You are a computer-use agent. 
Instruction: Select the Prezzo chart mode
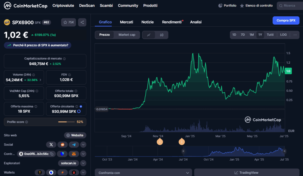[x=104, y=35]
